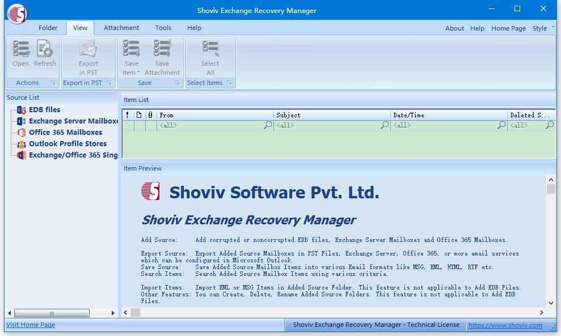Click Item Preview horizontal scroll right arrow

[542, 312]
